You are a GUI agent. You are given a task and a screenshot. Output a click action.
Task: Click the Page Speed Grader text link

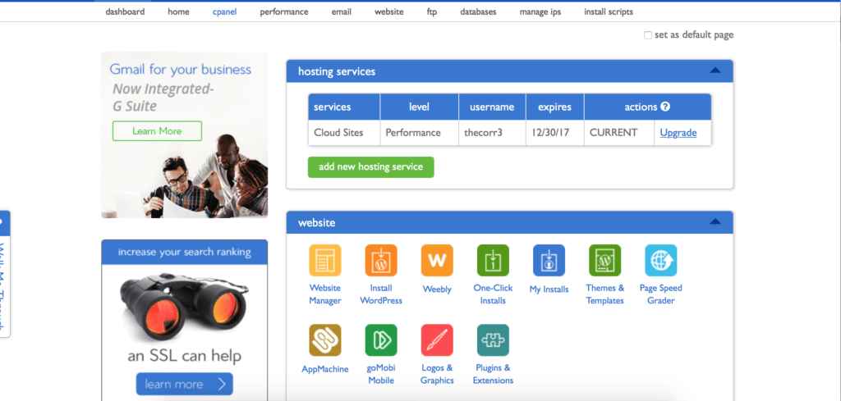[x=661, y=294]
